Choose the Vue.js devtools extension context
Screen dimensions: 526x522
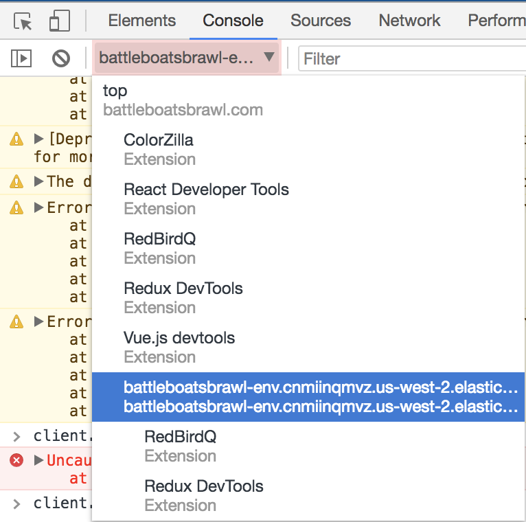coord(308,348)
